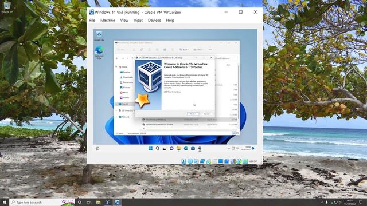This screenshot has height=206, width=367.
Task: Show hidden icons in guest system tray
Action: 229,148
